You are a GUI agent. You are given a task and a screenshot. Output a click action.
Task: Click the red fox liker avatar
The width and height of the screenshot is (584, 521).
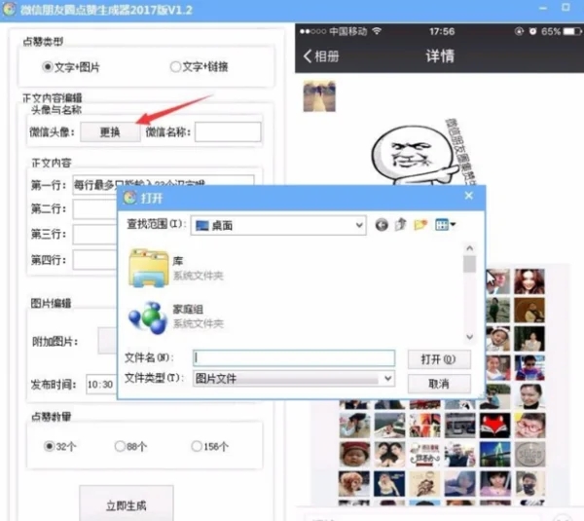pyautogui.click(x=495, y=426)
